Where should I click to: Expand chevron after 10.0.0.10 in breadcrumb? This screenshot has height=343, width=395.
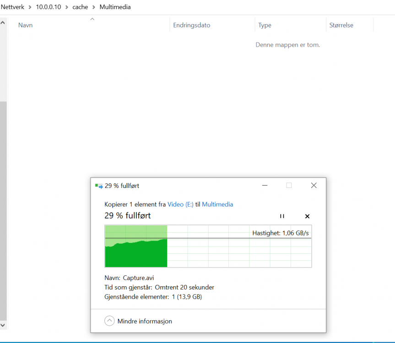pyautogui.click(x=67, y=7)
